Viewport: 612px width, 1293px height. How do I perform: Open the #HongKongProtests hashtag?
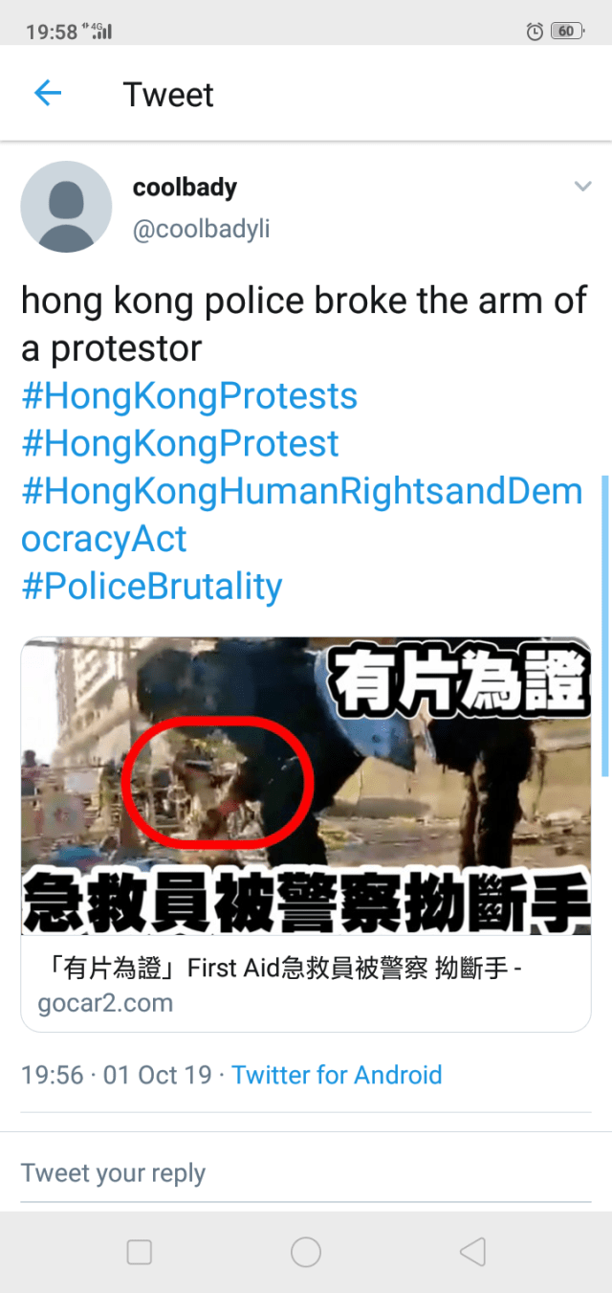click(189, 396)
